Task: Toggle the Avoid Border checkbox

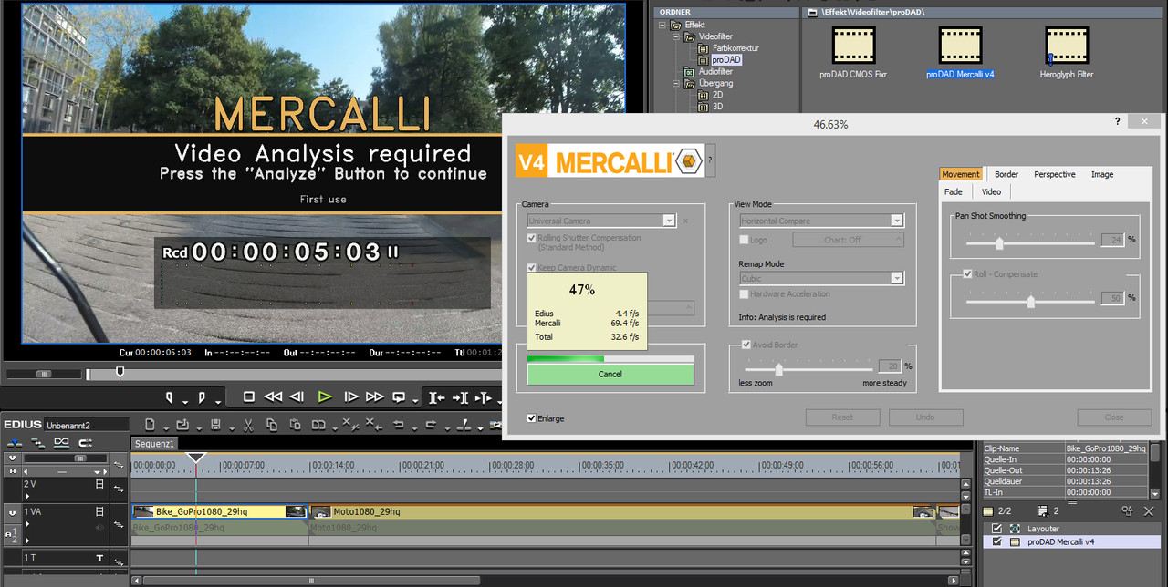Action: [746, 345]
